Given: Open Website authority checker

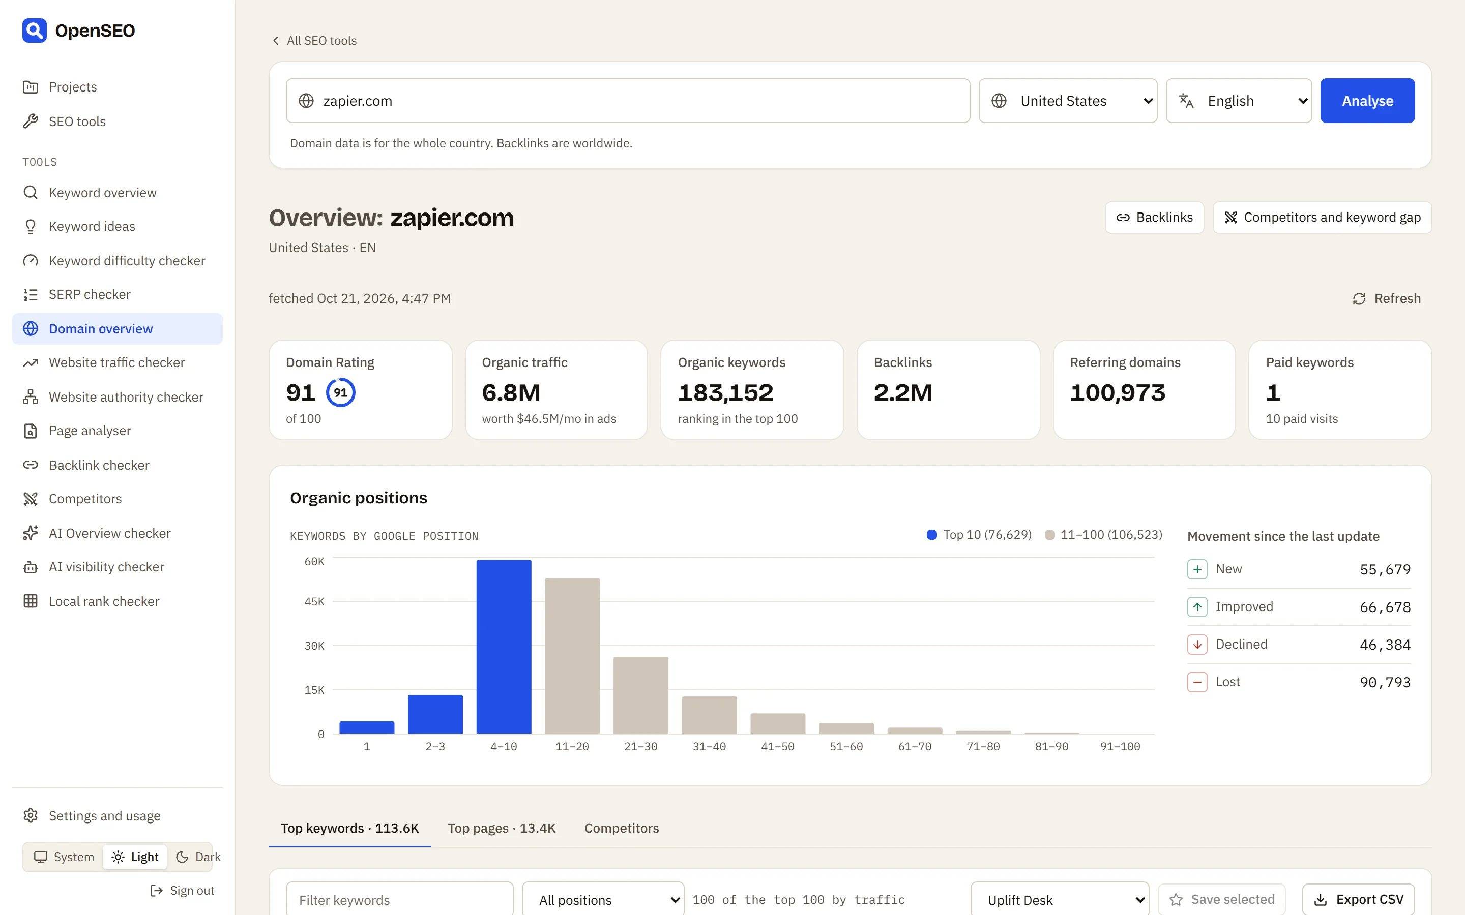Looking at the screenshot, I should click(x=117, y=397).
